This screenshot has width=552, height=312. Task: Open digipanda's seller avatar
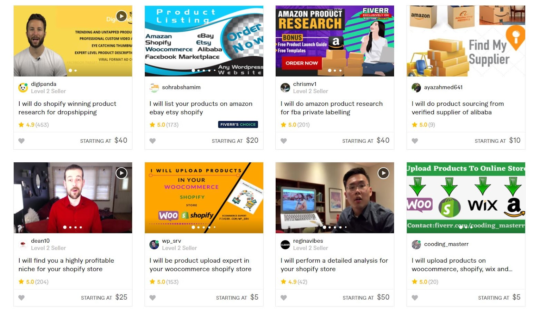click(x=23, y=88)
